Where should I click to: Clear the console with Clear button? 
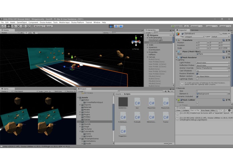pyautogui.click(x=178, y=111)
